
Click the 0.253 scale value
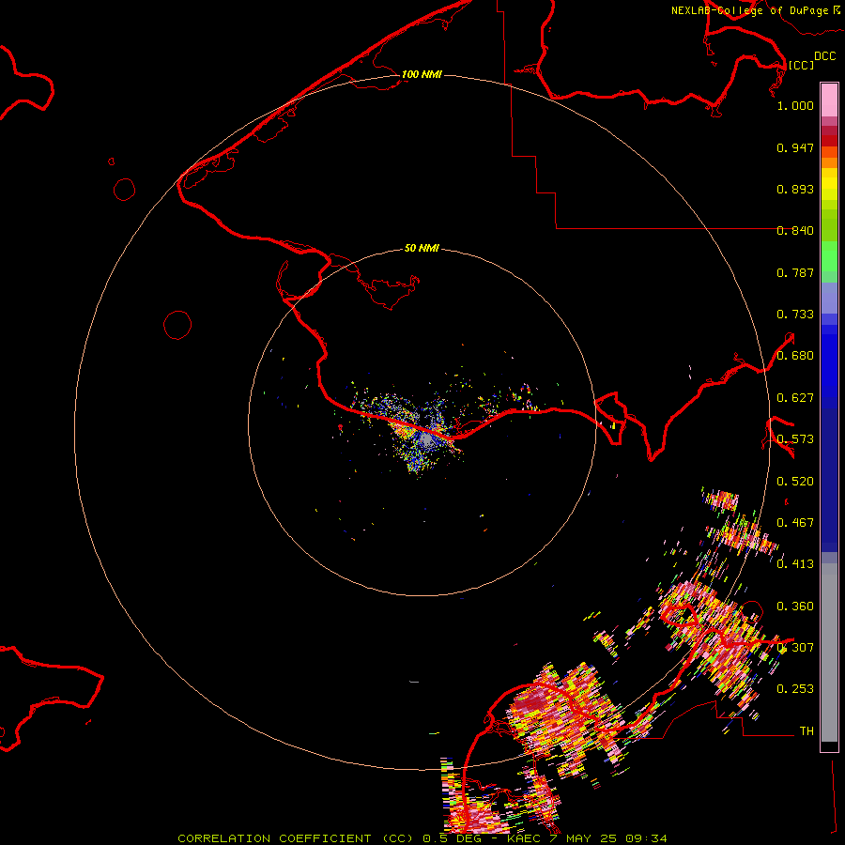click(795, 689)
